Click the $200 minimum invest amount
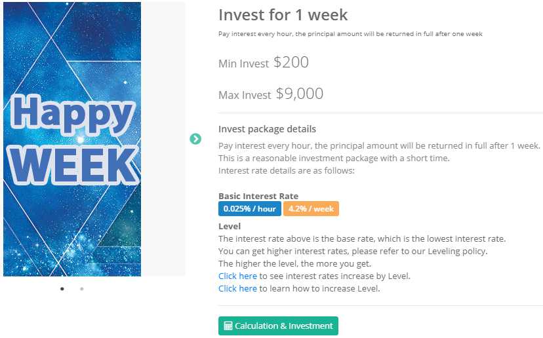Screen dimensions: 543x338 291,63
